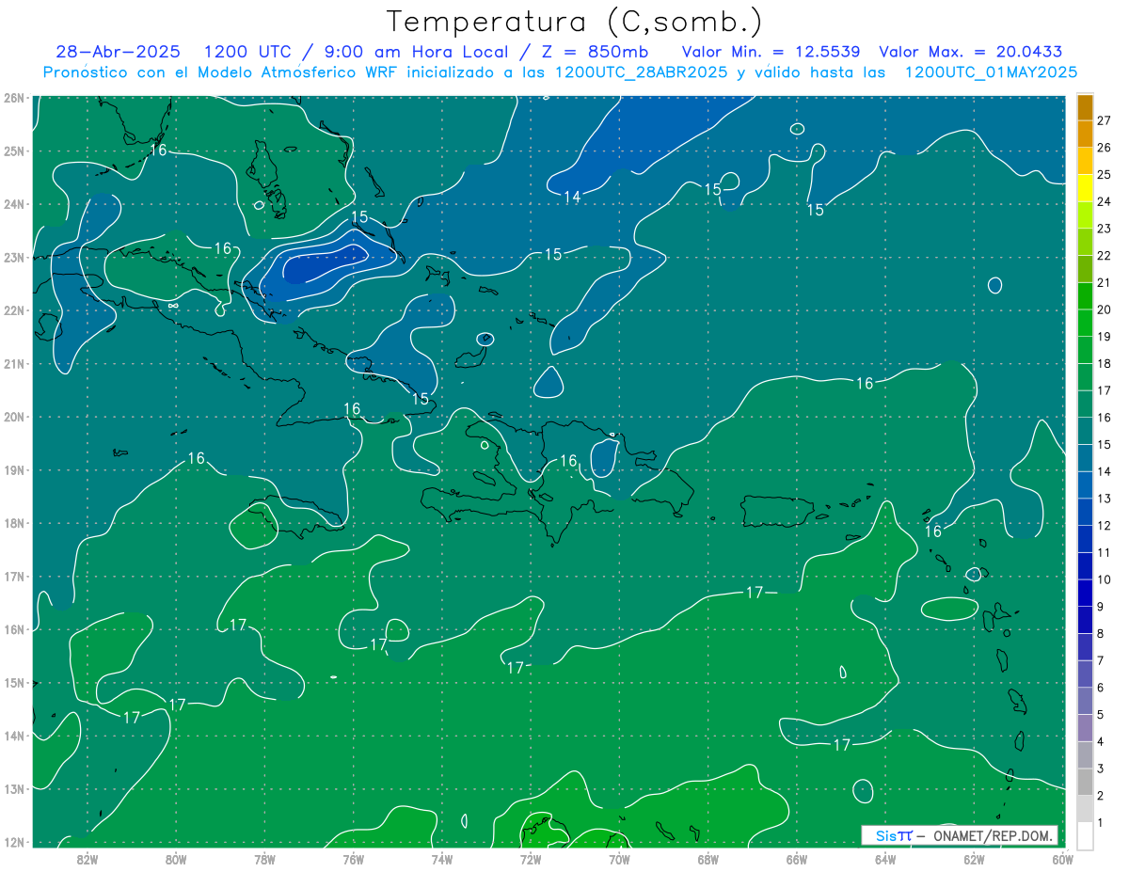Click the "18" color scale label
1129x872 pixels.
click(1104, 363)
